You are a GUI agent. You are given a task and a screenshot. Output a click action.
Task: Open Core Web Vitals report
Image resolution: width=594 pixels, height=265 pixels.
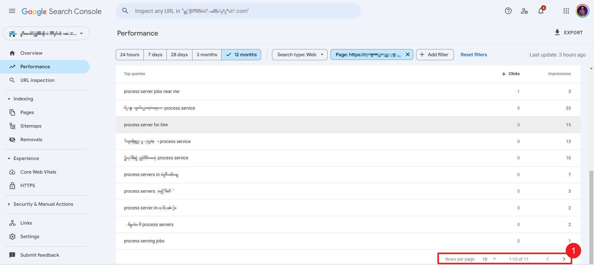[45, 172]
